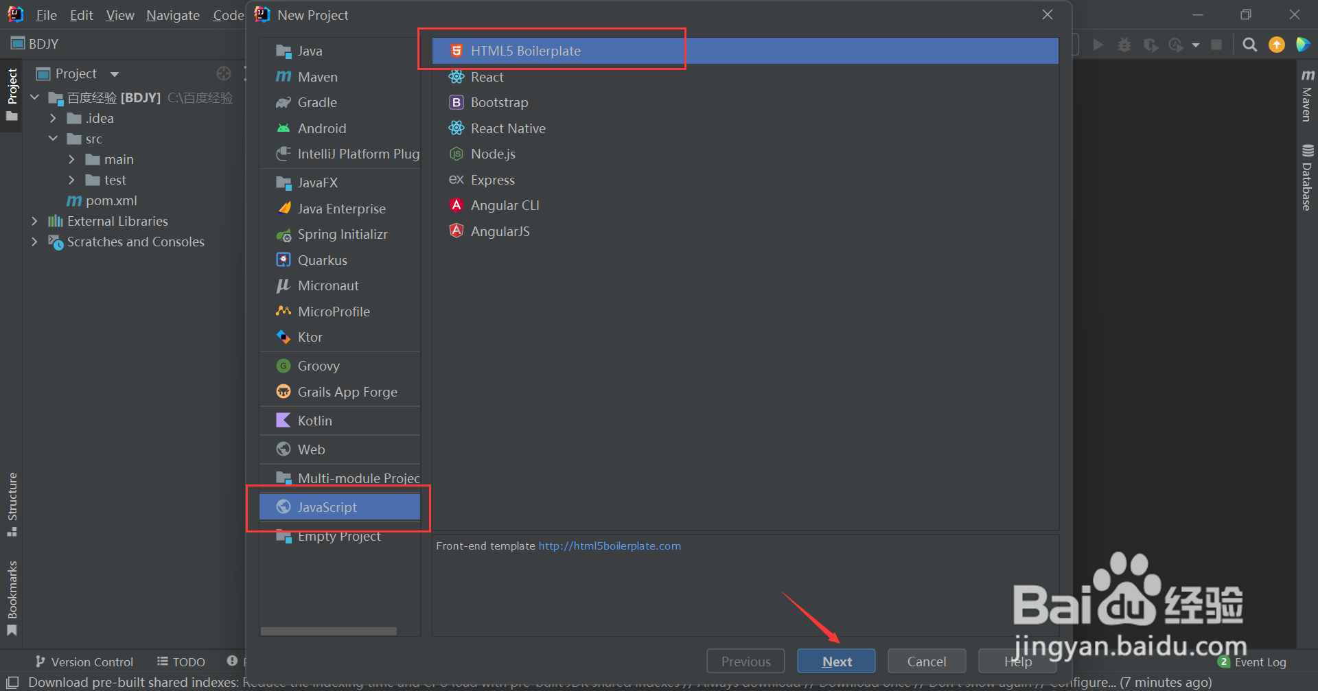
Task: Select JavaScript project category
Action: click(340, 507)
